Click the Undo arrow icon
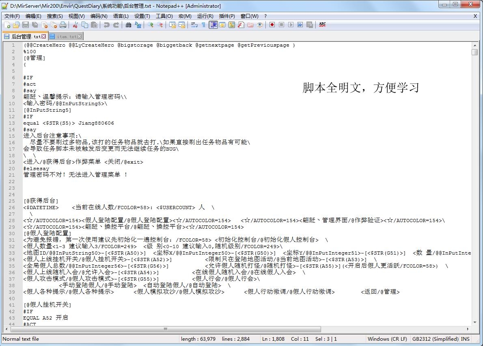 click(106, 25)
